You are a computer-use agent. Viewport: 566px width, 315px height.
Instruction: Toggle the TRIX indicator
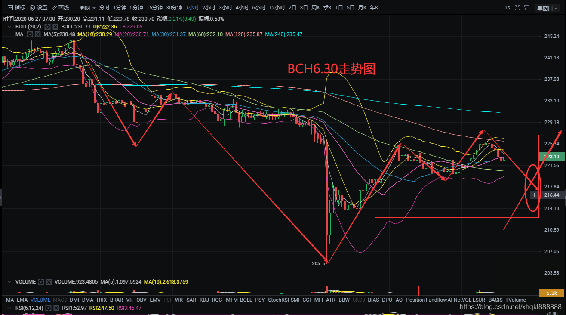[102, 300]
